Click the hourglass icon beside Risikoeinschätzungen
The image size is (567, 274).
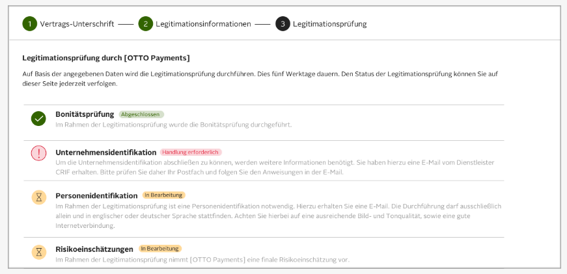[x=38, y=252]
